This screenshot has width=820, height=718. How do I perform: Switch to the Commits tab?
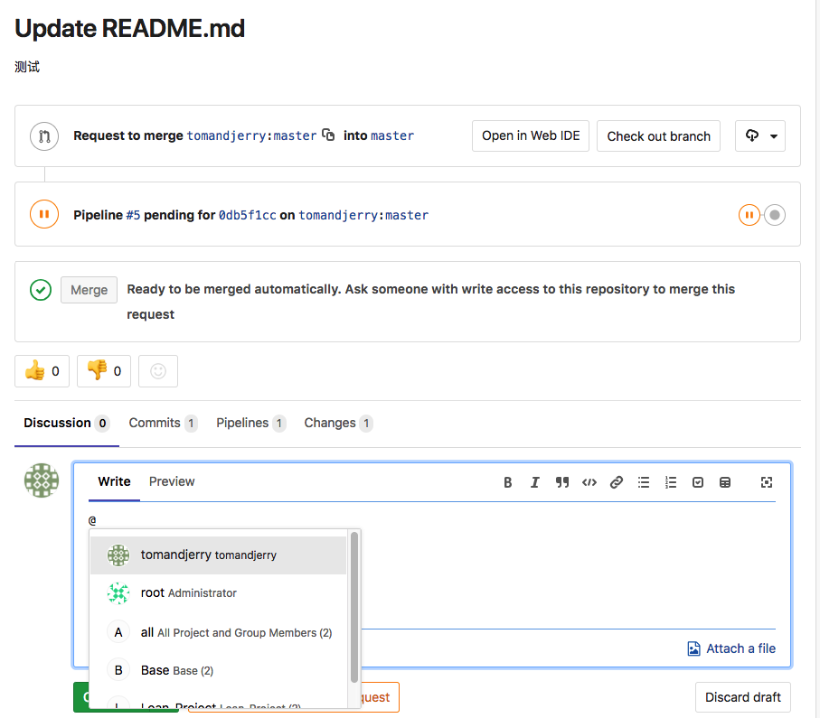point(162,423)
